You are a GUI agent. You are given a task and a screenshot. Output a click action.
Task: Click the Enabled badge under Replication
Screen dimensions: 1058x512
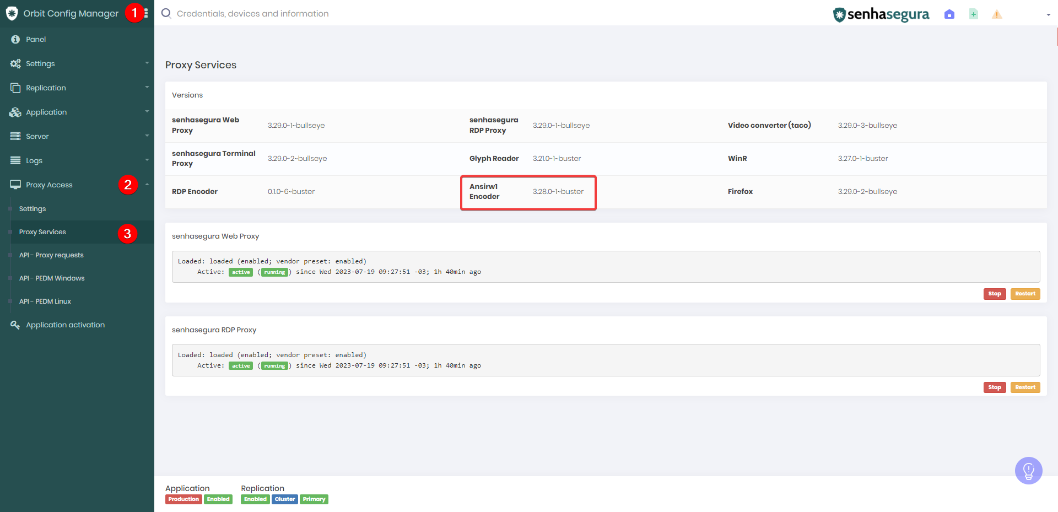[x=255, y=499]
